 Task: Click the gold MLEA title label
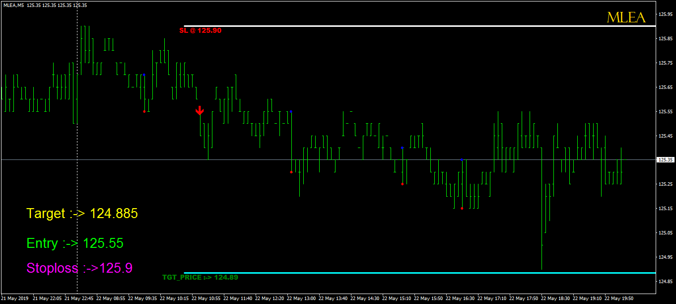[x=626, y=18]
